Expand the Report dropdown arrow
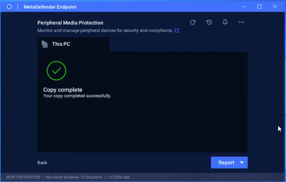 pyautogui.click(x=242, y=163)
